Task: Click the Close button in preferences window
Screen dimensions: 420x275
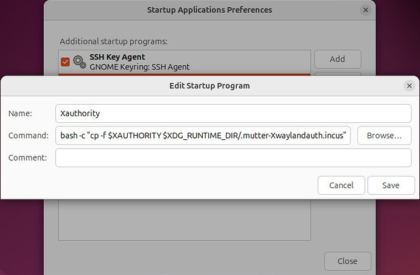Action: (x=348, y=260)
